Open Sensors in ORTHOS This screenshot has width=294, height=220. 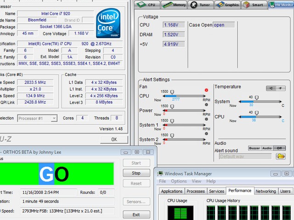[136, 202]
